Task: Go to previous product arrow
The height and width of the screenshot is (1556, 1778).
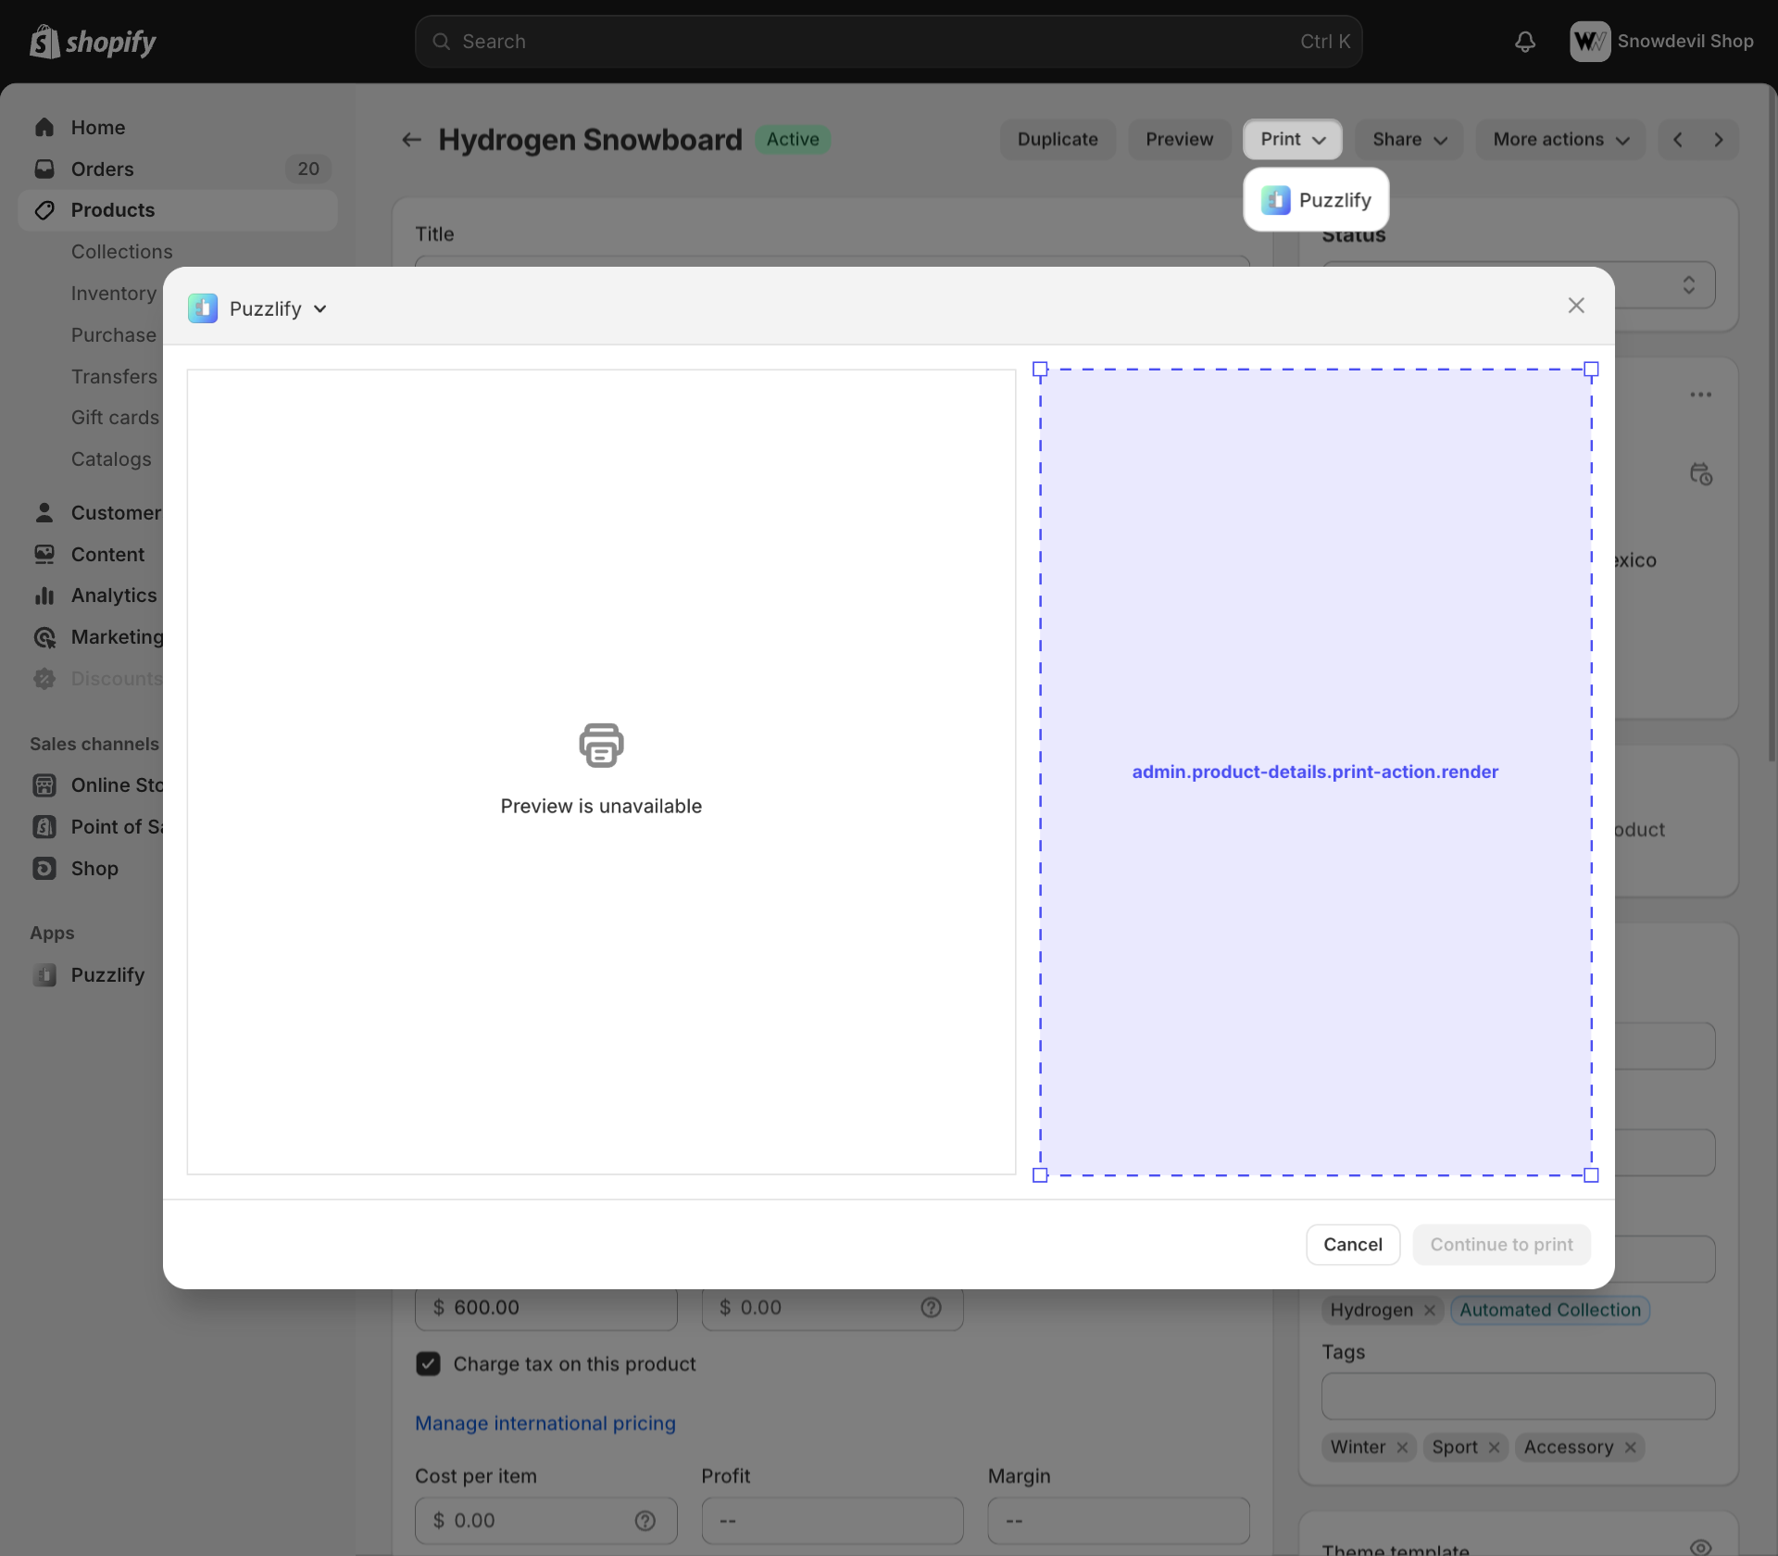Action: click(x=1678, y=140)
